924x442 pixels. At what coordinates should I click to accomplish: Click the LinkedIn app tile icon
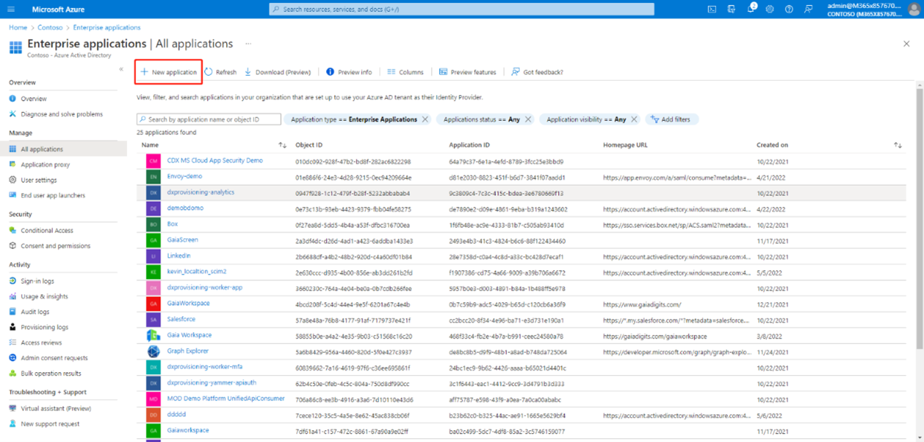[x=153, y=256]
